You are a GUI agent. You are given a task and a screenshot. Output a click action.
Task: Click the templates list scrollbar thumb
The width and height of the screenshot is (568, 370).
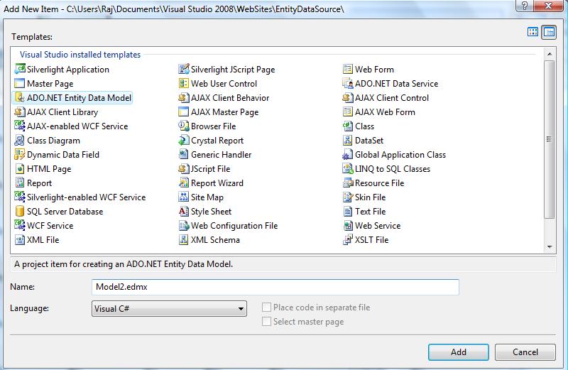pos(550,139)
